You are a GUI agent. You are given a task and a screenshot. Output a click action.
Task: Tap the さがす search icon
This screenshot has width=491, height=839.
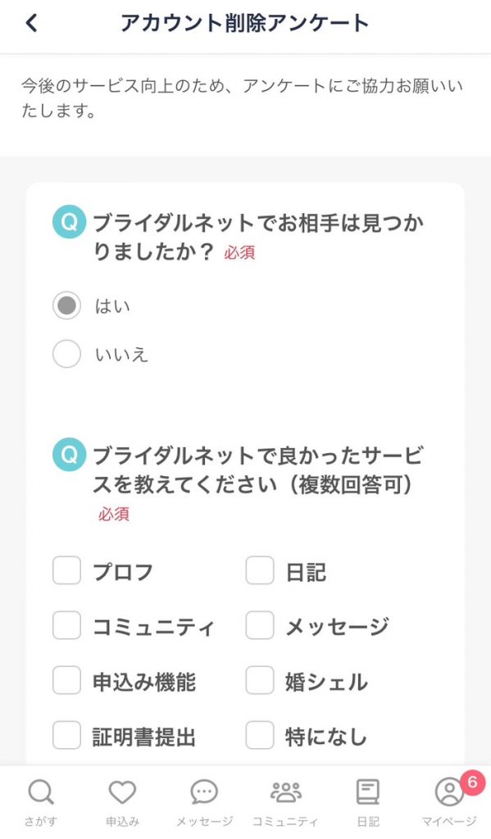39,792
